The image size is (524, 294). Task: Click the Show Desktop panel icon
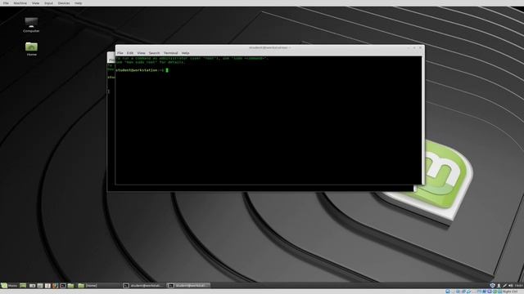(x=23, y=285)
